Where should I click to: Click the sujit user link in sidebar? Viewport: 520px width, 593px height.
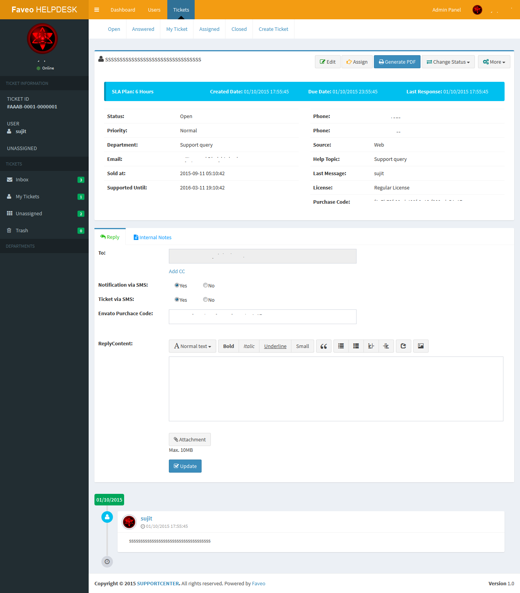click(21, 131)
